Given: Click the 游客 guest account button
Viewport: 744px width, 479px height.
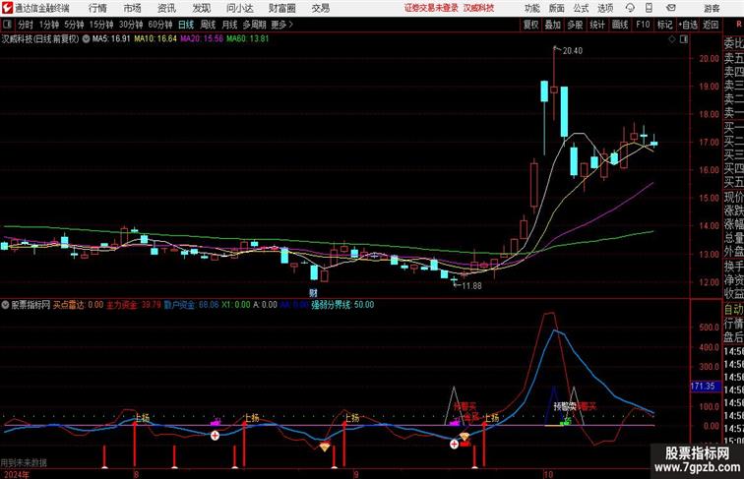Looking at the screenshot, I should pyautogui.click(x=712, y=8).
